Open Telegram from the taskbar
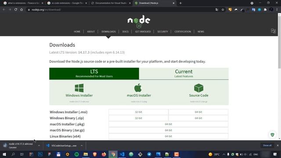 (149, 154)
